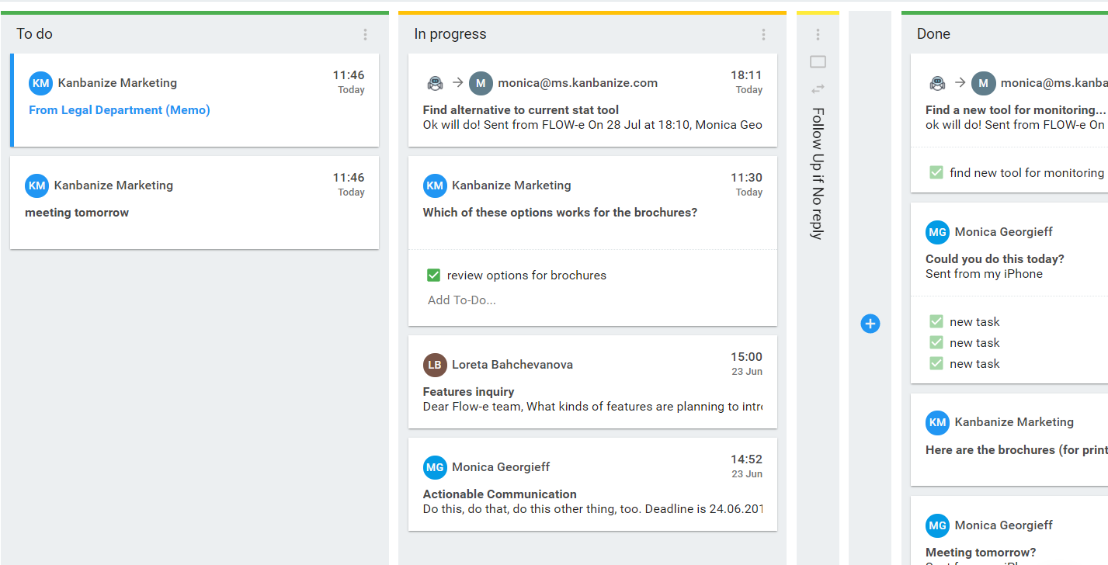Click MG avatar on Could you do this today card
This screenshot has width=1108, height=565.
pyautogui.click(x=937, y=232)
